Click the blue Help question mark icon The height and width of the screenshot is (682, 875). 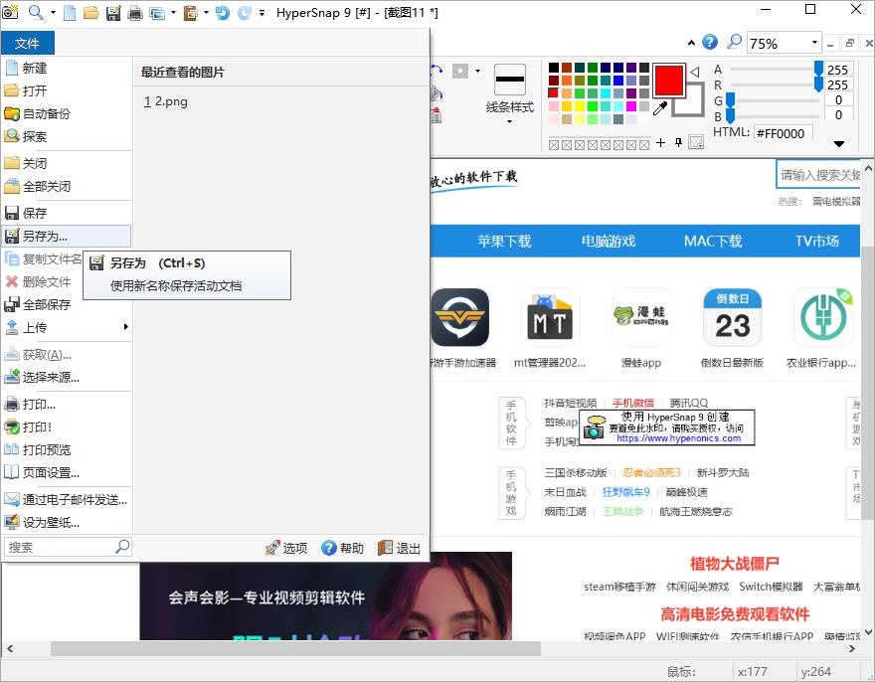coord(710,42)
